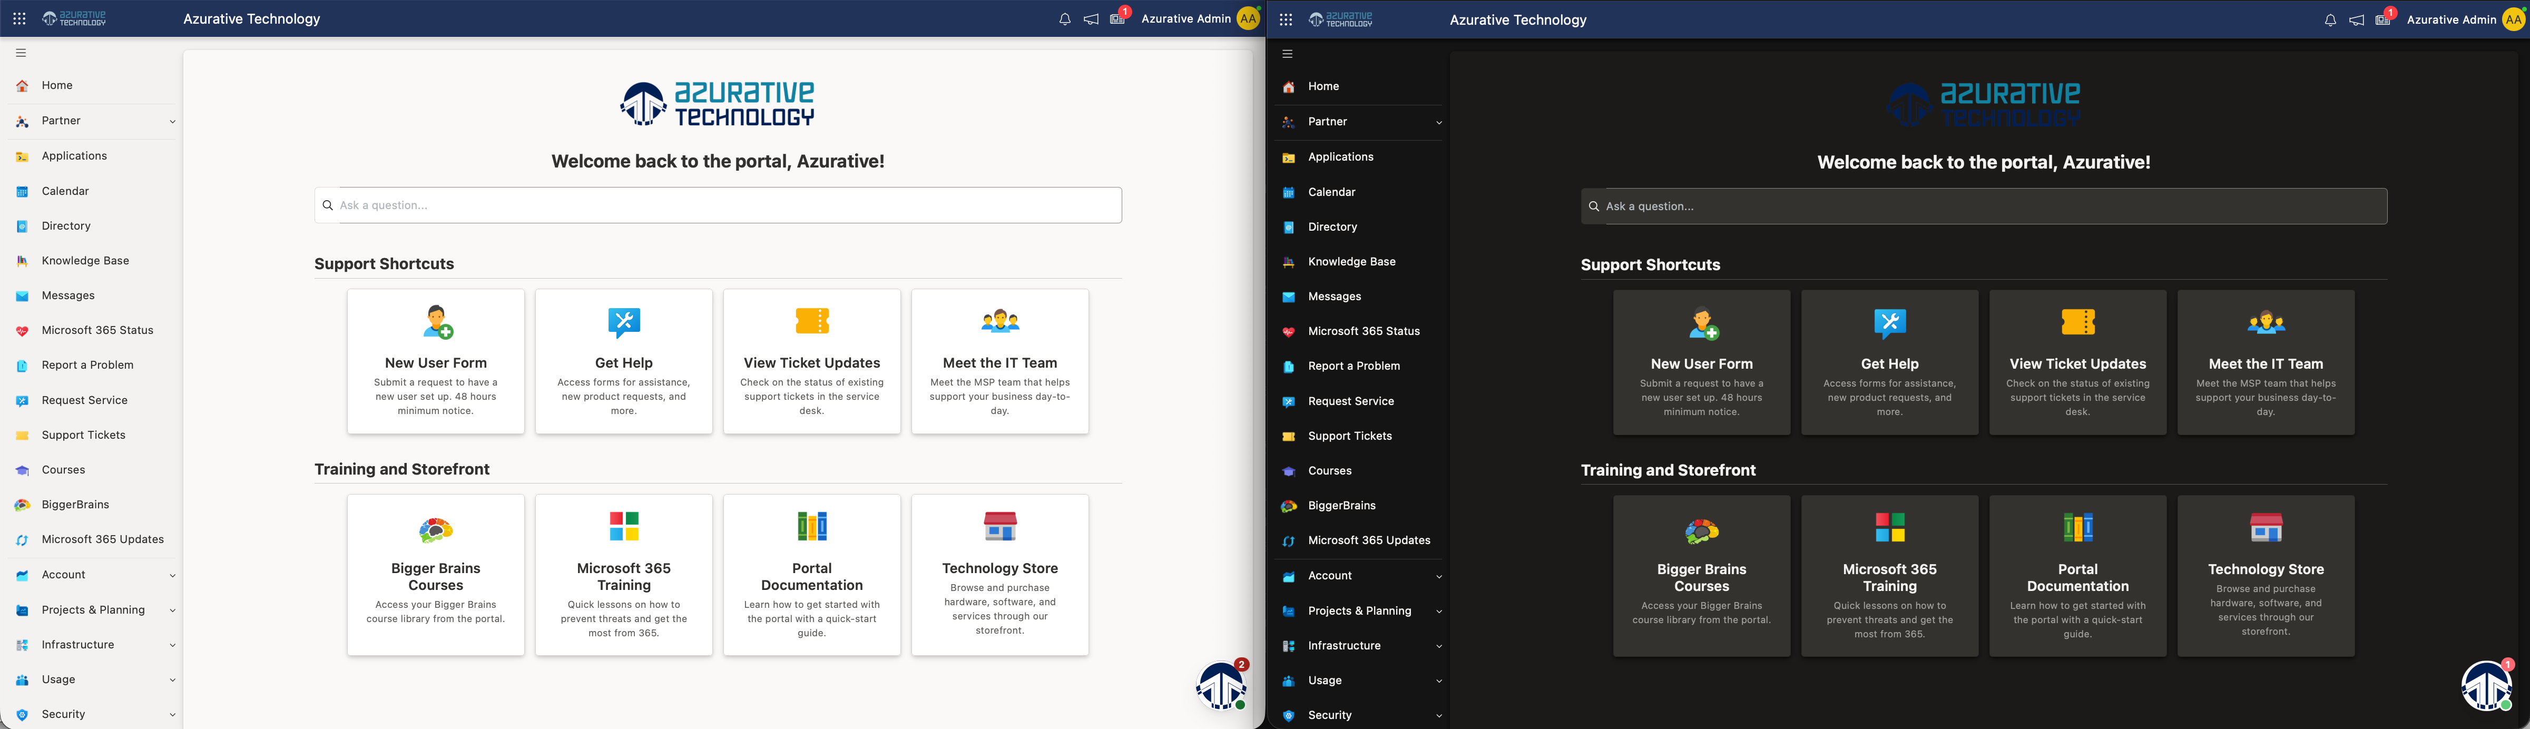Open the app launcher grid in light window
2530x729 pixels.
point(19,18)
